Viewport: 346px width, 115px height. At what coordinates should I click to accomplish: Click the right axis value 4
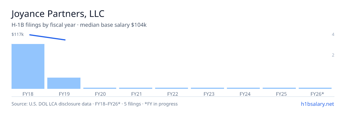point(333,34)
